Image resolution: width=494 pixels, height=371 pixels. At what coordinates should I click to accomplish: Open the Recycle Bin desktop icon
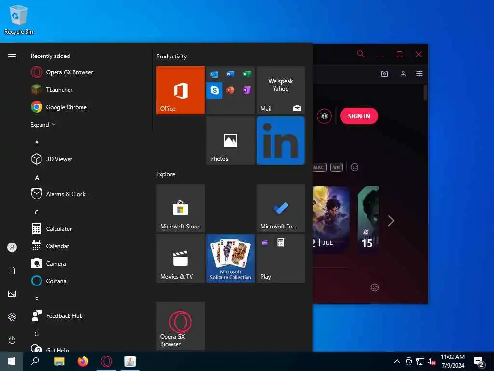tap(19, 19)
